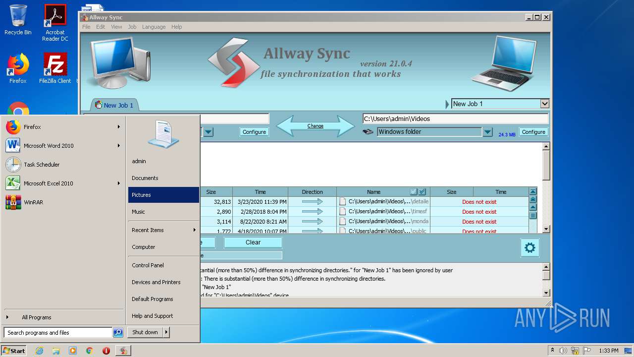Click direction arrow for the 32,813 size row
634x357 pixels.
pos(312,202)
